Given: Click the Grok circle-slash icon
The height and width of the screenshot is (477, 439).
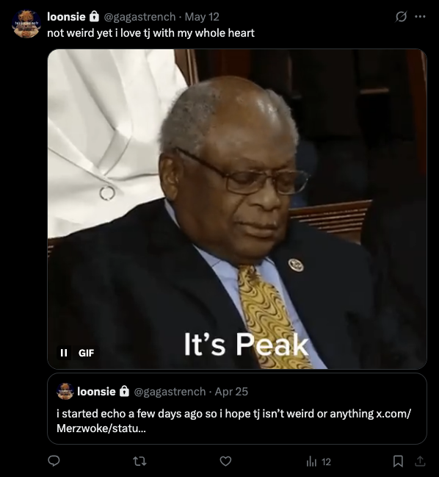Looking at the screenshot, I should click(x=401, y=16).
